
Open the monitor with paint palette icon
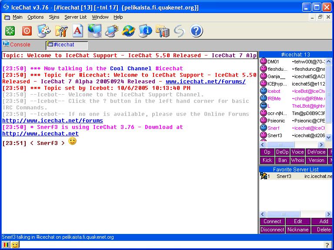(x=44, y=31)
